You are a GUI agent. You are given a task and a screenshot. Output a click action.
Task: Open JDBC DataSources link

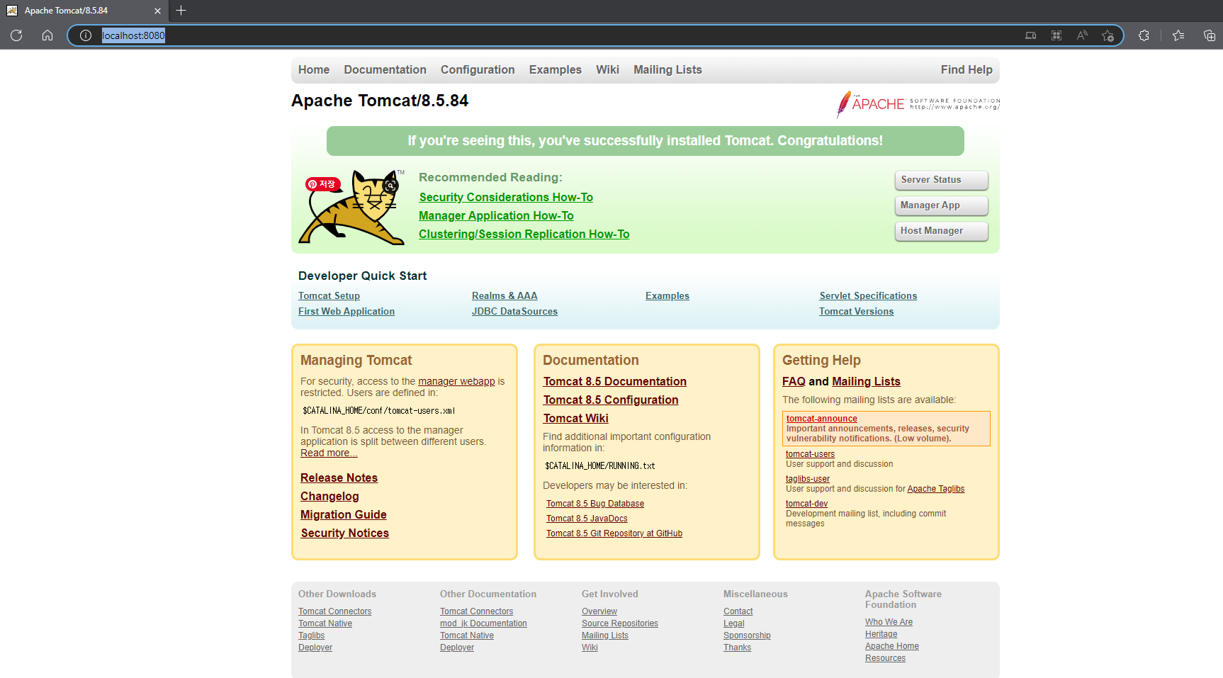(514, 311)
